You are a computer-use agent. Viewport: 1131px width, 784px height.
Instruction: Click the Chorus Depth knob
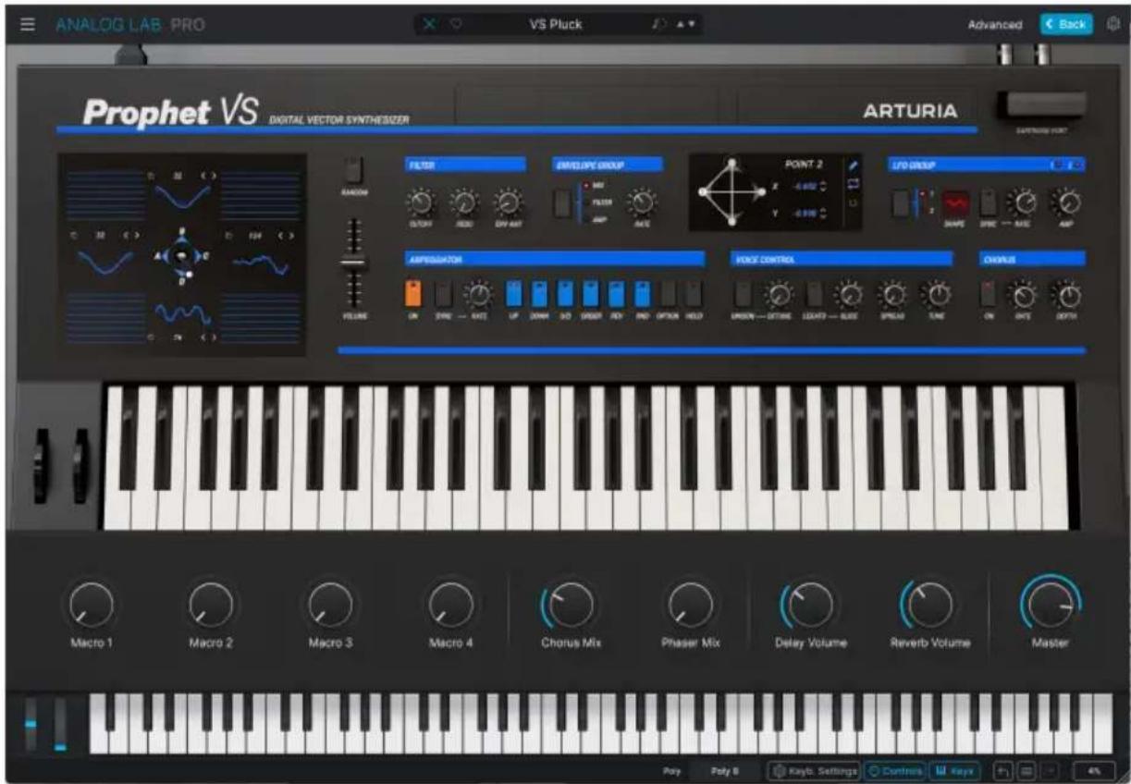point(1069,294)
